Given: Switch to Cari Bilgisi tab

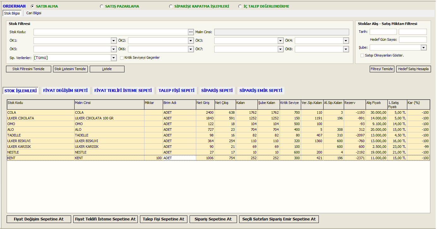Looking at the screenshot, I should click(33, 13).
